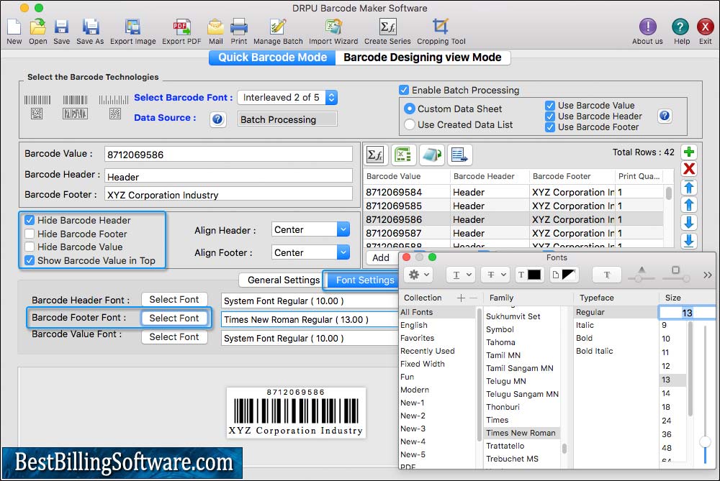Click Select Font for the Barcode Value Font

174,336
